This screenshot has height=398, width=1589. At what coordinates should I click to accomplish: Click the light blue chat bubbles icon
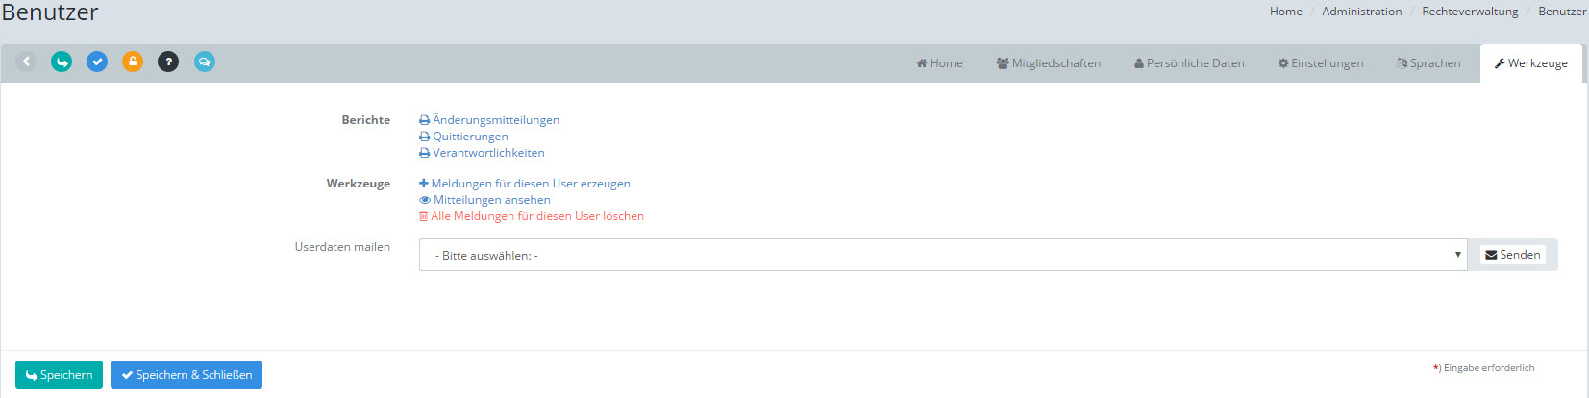coord(205,62)
